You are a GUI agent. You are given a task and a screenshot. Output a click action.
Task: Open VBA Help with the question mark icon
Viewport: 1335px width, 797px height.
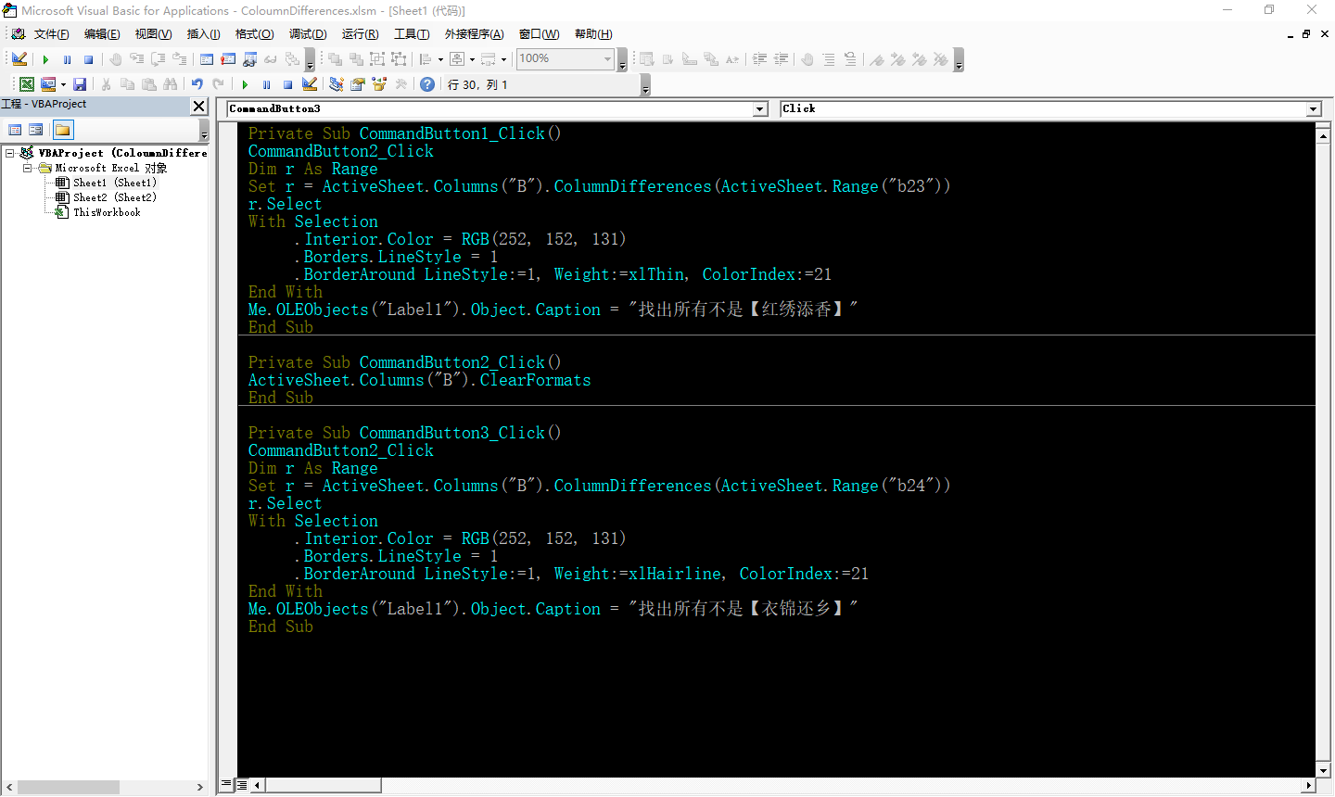(427, 84)
